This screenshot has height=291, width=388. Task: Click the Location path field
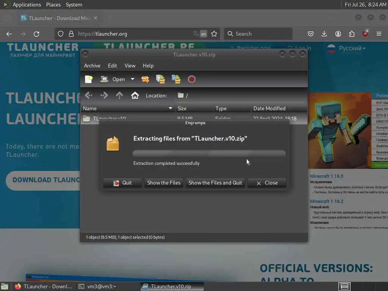241,95
